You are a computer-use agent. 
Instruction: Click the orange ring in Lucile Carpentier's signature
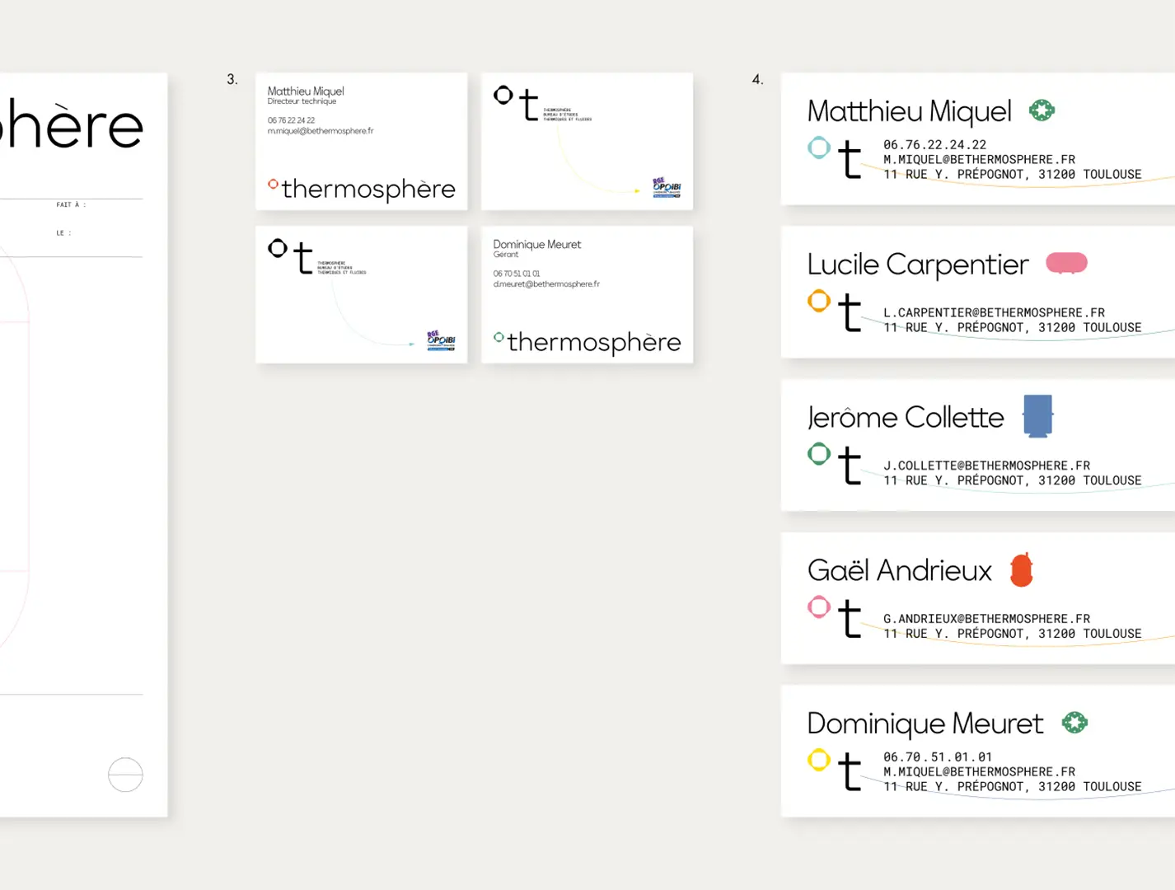pyautogui.click(x=818, y=301)
